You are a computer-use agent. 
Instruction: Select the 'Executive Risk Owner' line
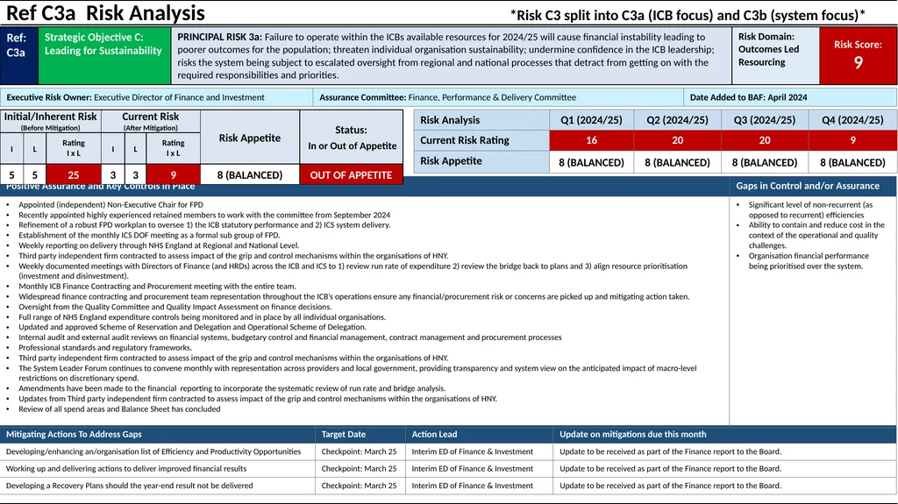pos(135,97)
